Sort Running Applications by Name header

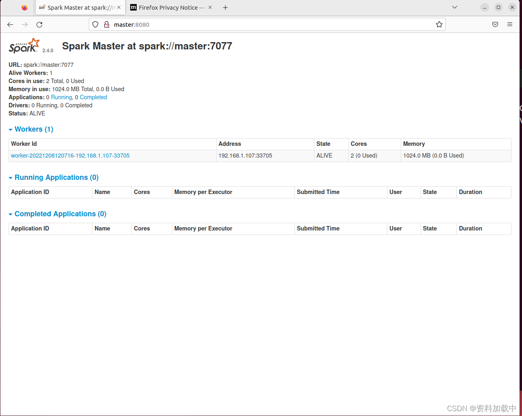pos(112,192)
